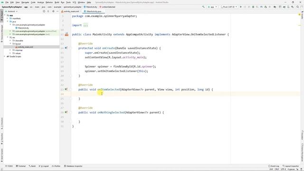Open the File menu
This screenshot has height=171, width=304.
7,2
